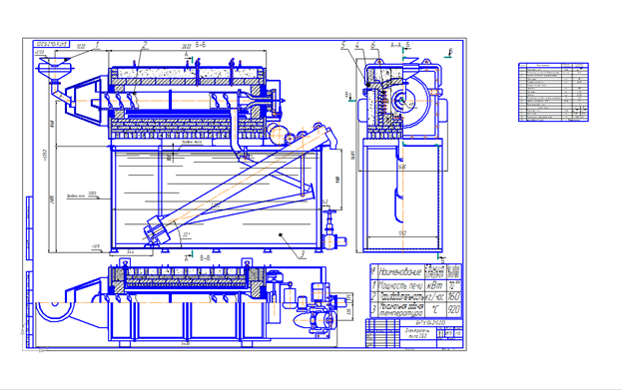This screenshot has width=622, height=390.
Task: Click the loading hopper funnel at the top-left
Action: click(x=55, y=68)
